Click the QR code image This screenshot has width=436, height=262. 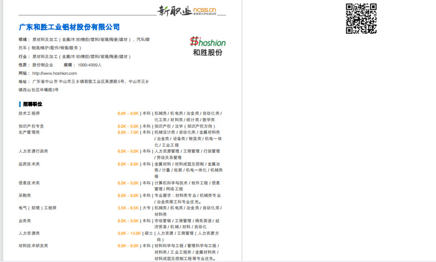click(361, 19)
